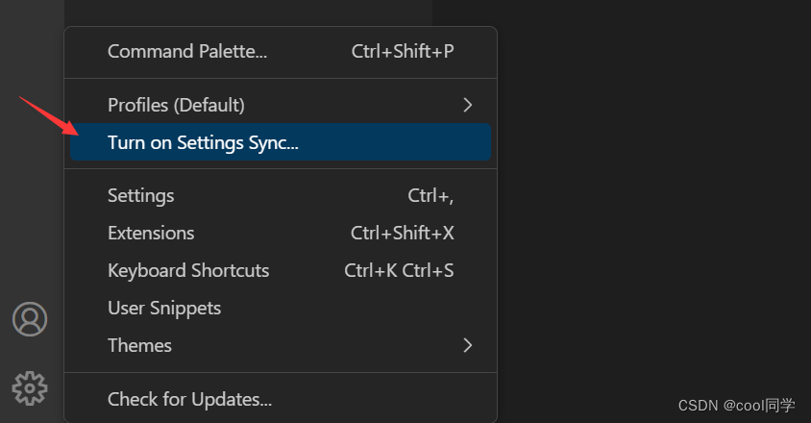
Task: Click the Ctrl+, shortcut hint
Action: [x=430, y=195]
